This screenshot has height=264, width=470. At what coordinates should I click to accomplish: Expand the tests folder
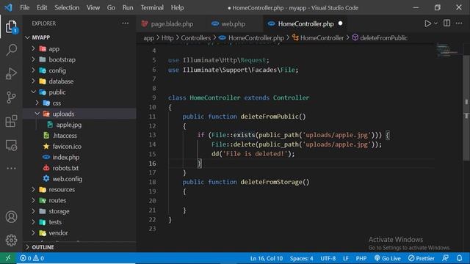pos(33,221)
